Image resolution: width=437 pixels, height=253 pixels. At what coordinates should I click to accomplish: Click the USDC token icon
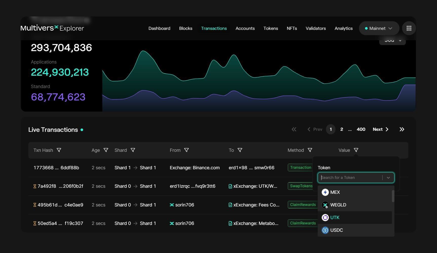point(325,230)
